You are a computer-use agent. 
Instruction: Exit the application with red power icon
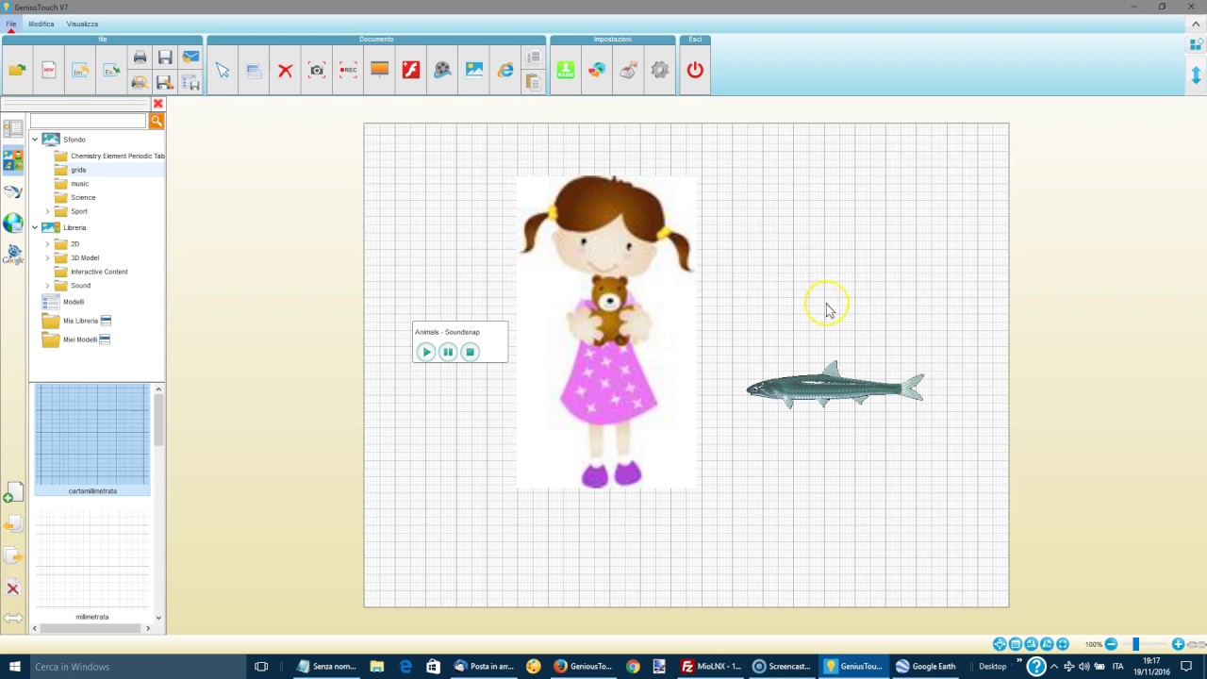coord(695,70)
